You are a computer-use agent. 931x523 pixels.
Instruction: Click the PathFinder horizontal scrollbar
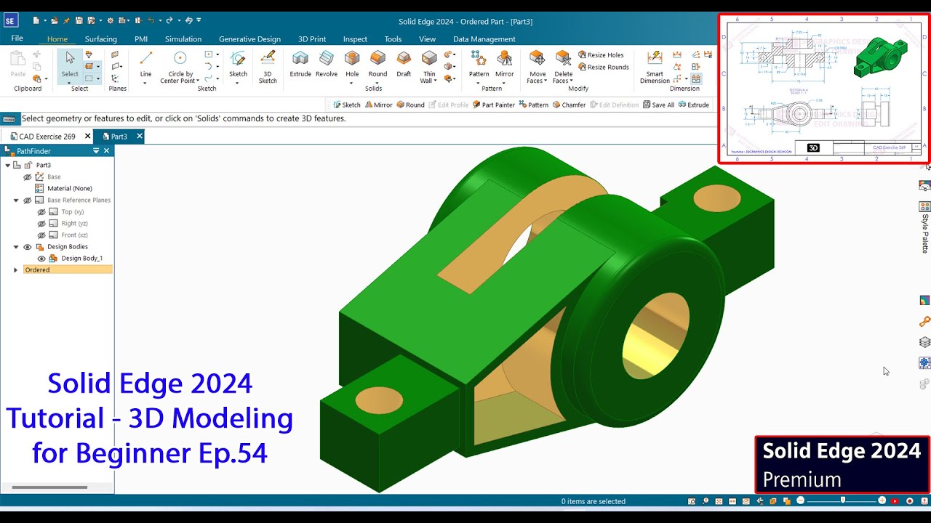coord(49,487)
